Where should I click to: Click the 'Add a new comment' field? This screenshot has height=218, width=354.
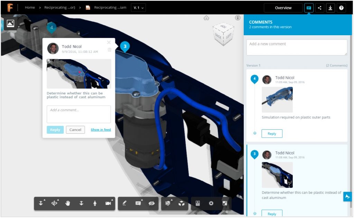point(297,47)
